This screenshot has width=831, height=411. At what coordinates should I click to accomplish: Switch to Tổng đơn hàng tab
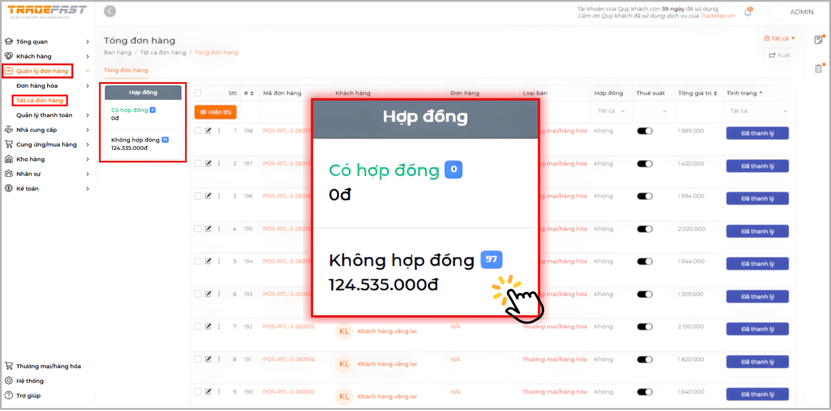click(126, 70)
